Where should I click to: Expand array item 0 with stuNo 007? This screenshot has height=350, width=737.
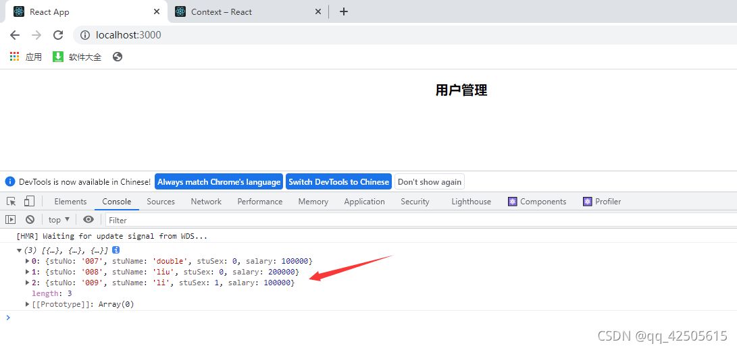point(28,261)
